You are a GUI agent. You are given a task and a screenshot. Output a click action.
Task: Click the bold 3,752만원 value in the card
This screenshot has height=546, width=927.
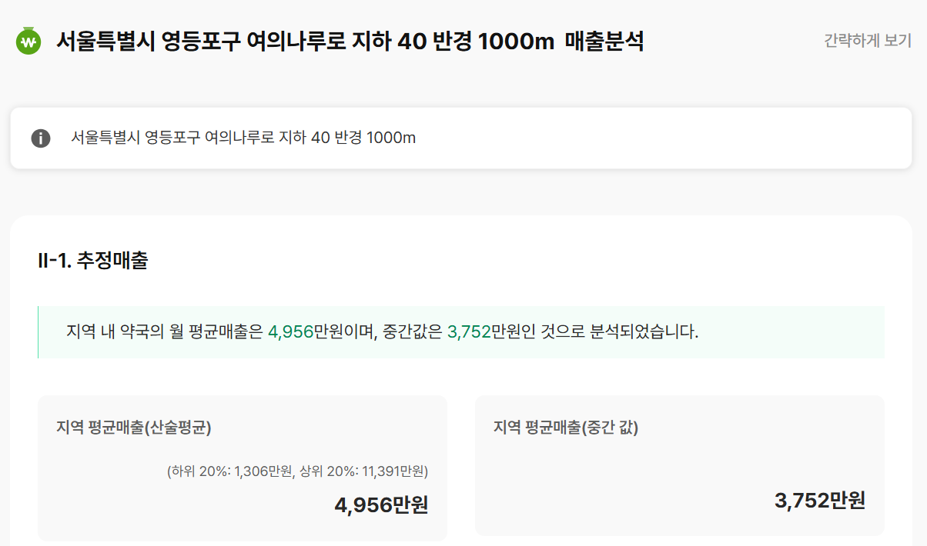[x=820, y=501]
